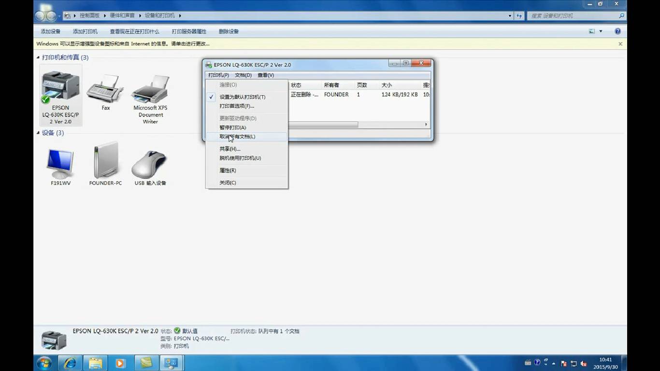660x371 pixels.
Task: Click the view options icon in toolbar
Action: click(592, 31)
